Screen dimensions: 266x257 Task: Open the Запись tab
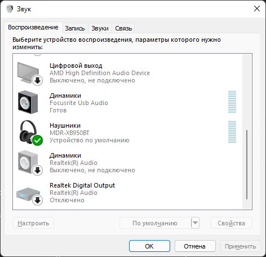point(75,28)
